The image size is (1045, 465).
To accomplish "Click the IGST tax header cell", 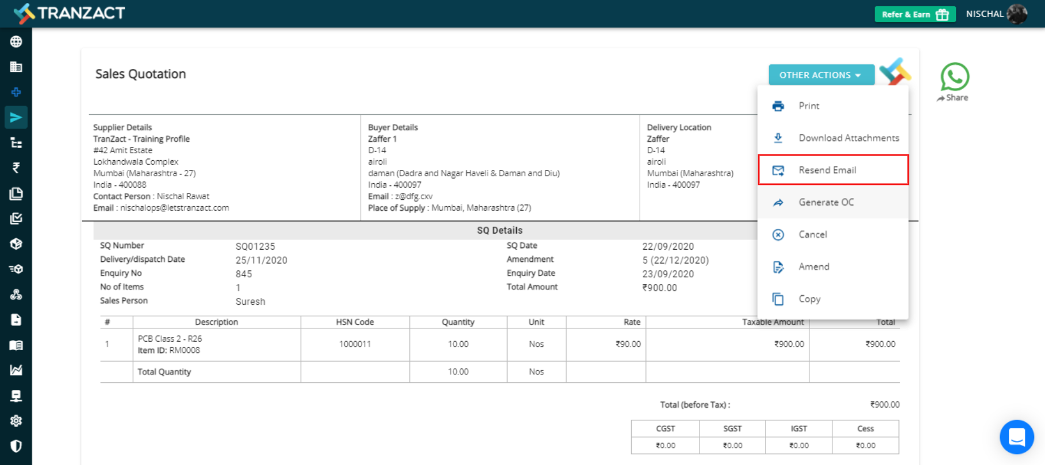I will (x=799, y=428).
